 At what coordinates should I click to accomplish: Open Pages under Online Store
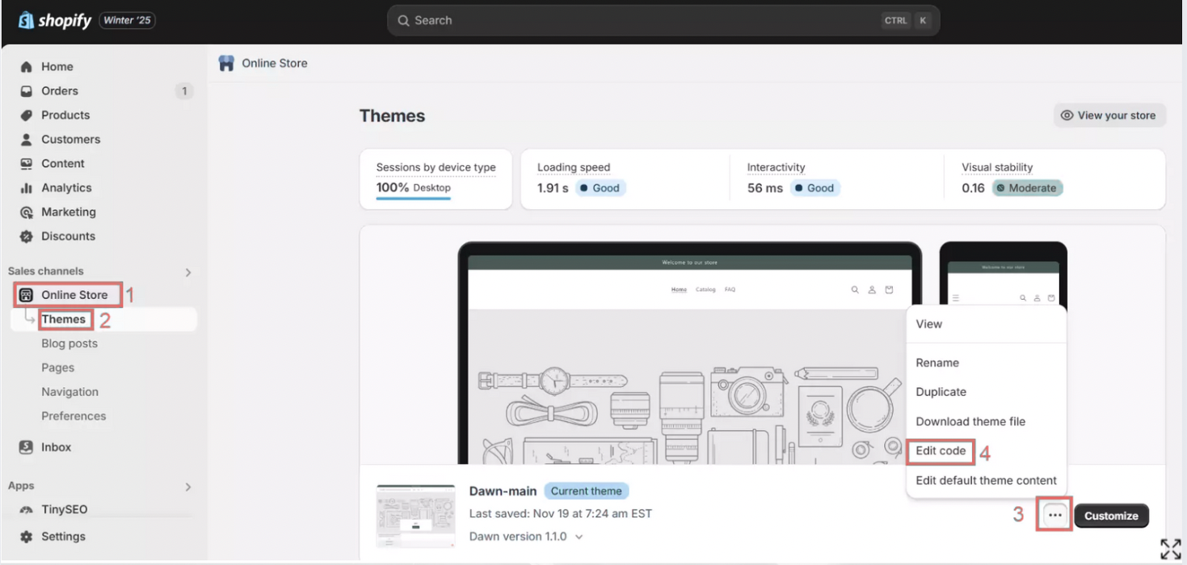(57, 367)
